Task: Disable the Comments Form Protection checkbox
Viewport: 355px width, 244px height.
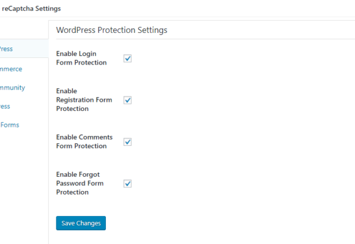Action: tap(127, 142)
